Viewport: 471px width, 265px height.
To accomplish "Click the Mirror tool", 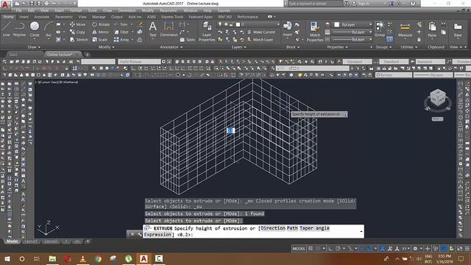I will click(100, 32).
